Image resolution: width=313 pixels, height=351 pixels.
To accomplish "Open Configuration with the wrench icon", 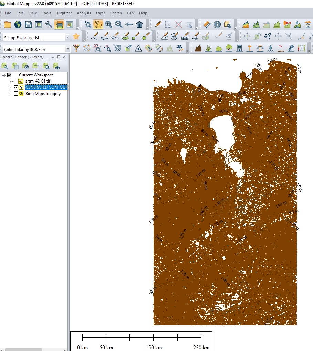I will (x=49, y=24).
